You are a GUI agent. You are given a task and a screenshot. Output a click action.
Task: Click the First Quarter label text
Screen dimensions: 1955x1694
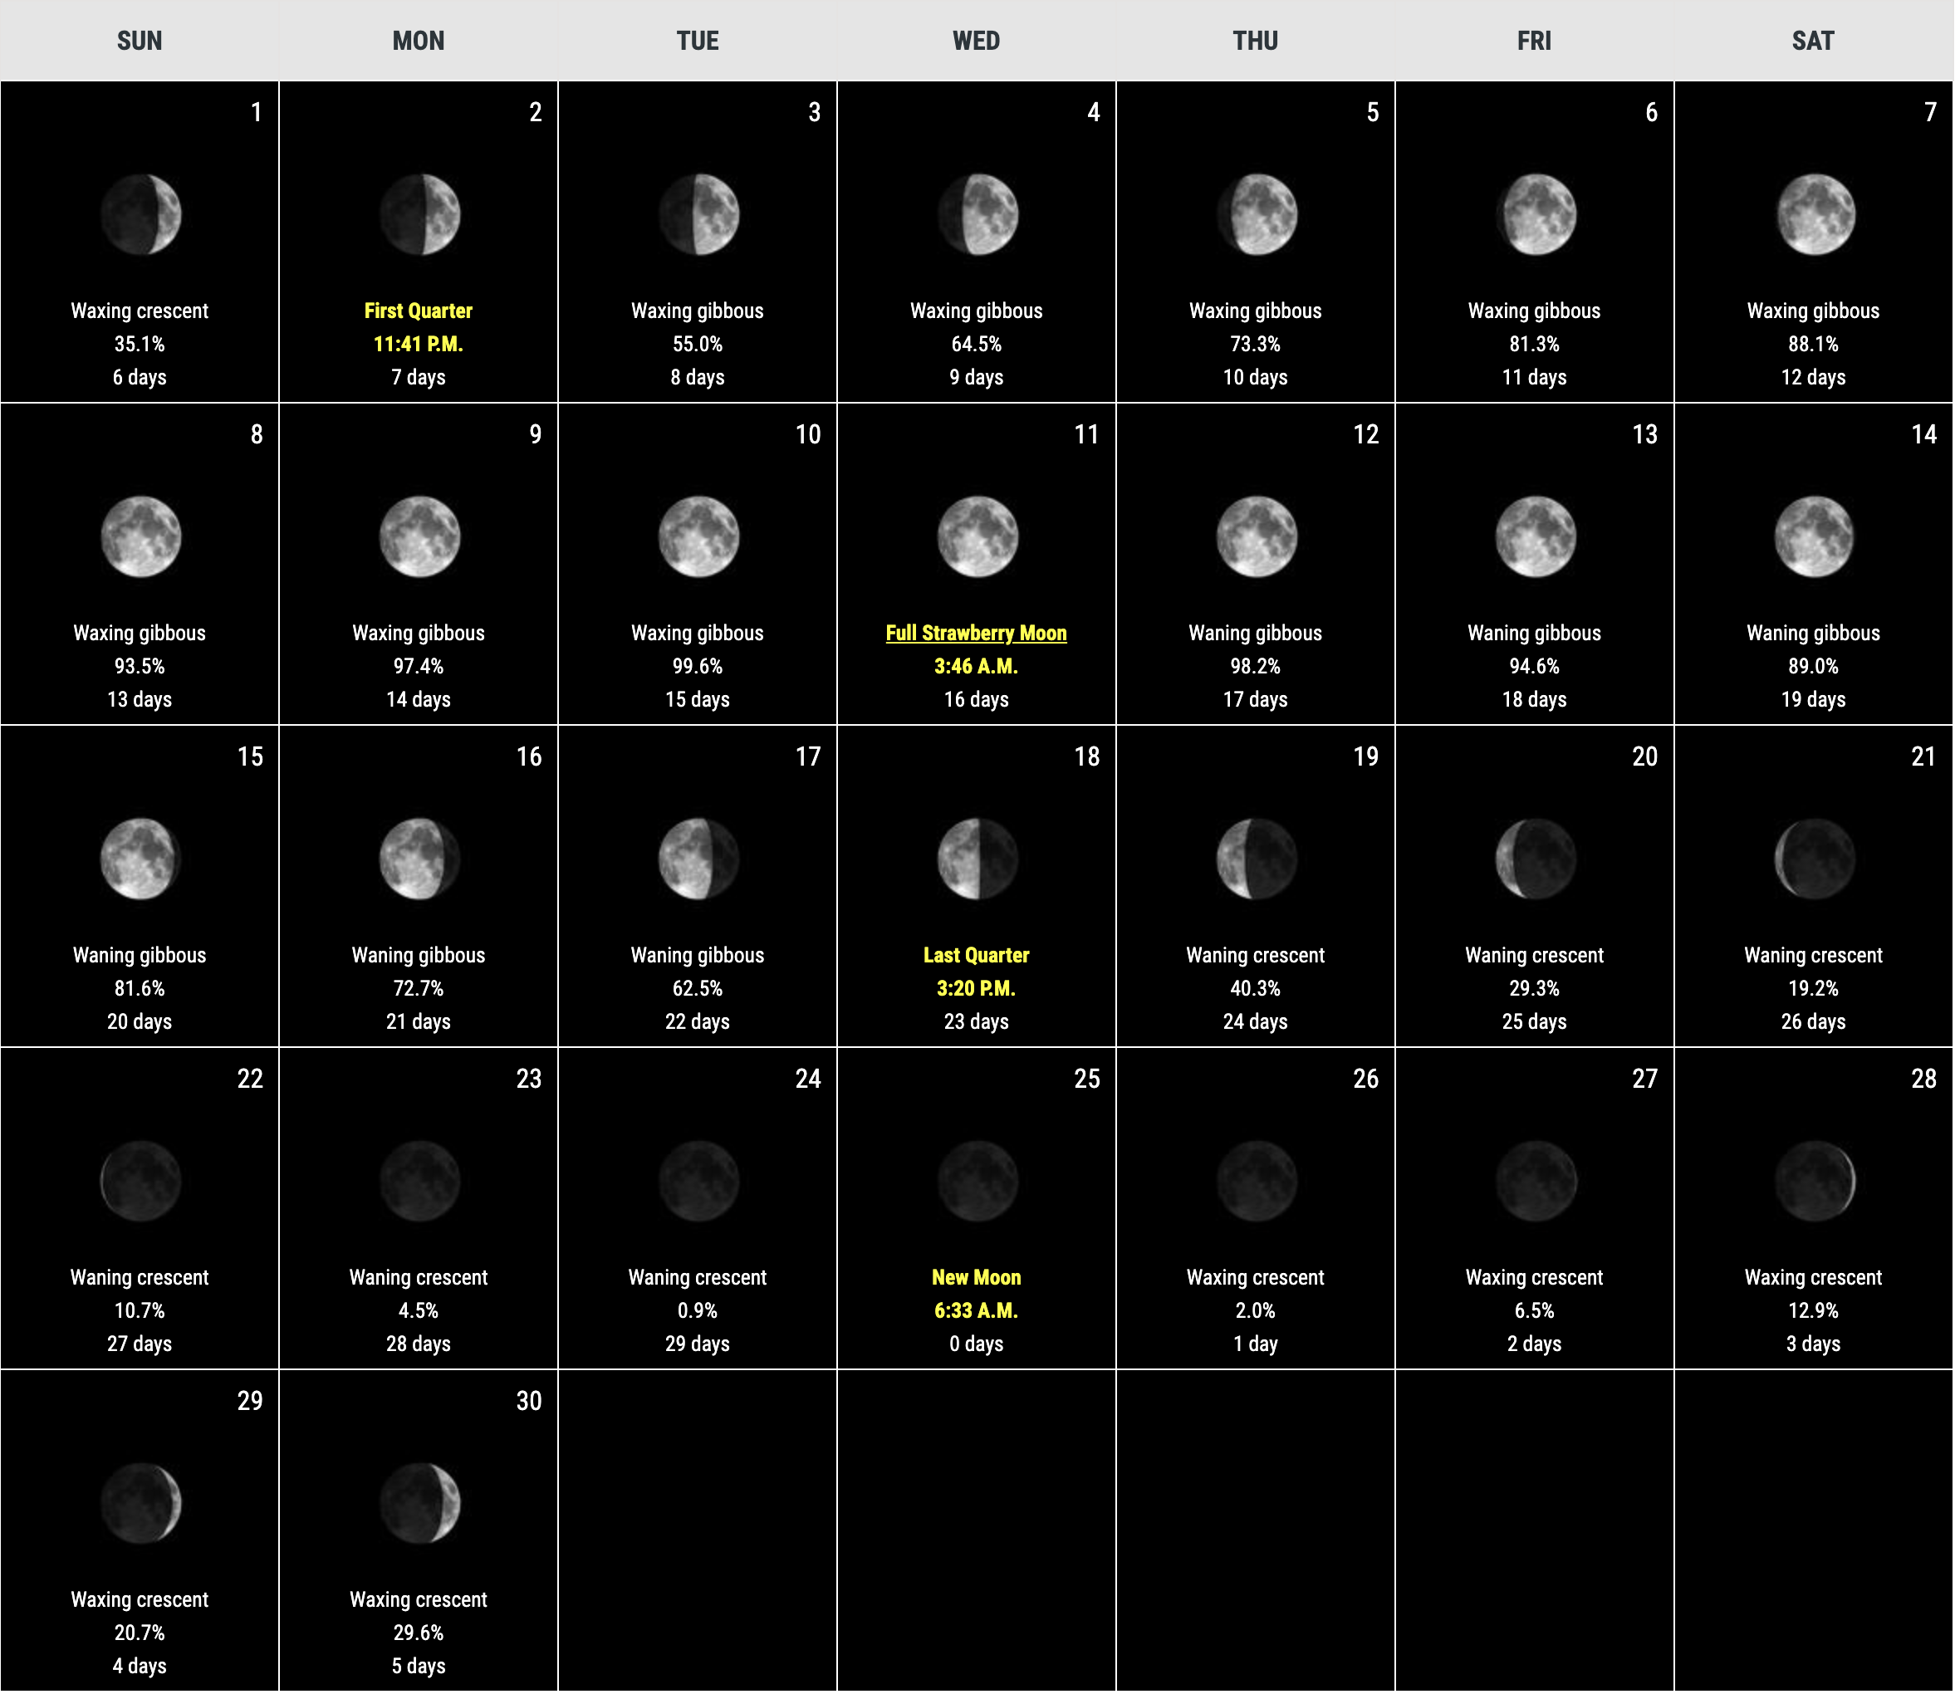pyautogui.click(x=418, y=311)
